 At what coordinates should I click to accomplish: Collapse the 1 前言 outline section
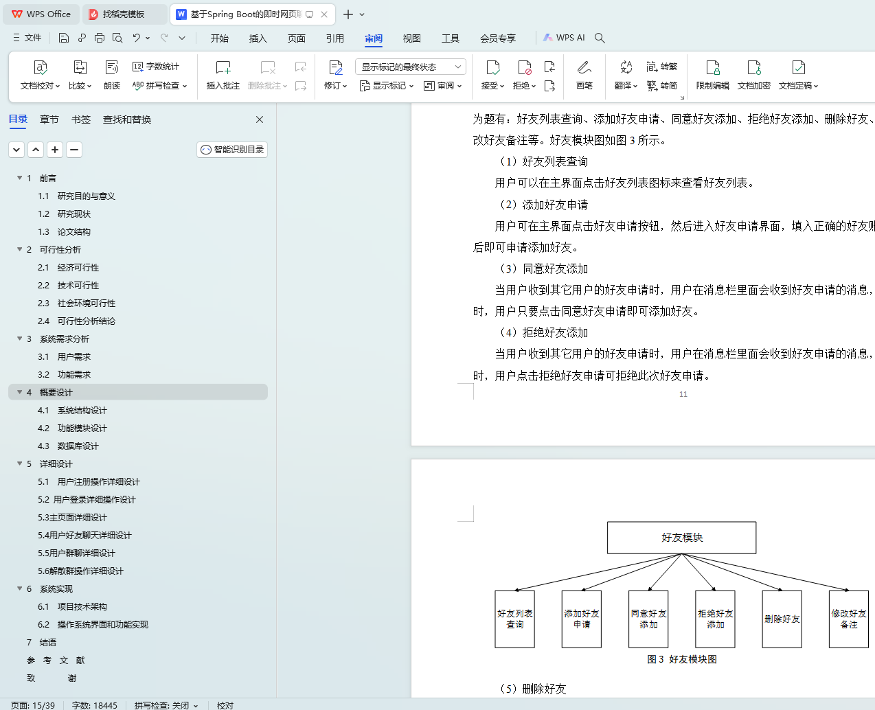point(20,178)
